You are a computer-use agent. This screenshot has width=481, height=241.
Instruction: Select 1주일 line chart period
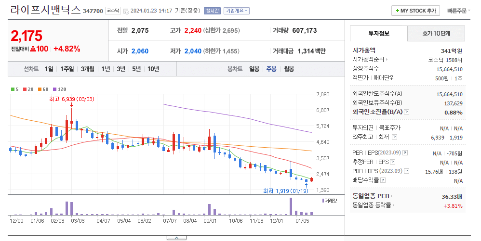[x=67, y=69]
